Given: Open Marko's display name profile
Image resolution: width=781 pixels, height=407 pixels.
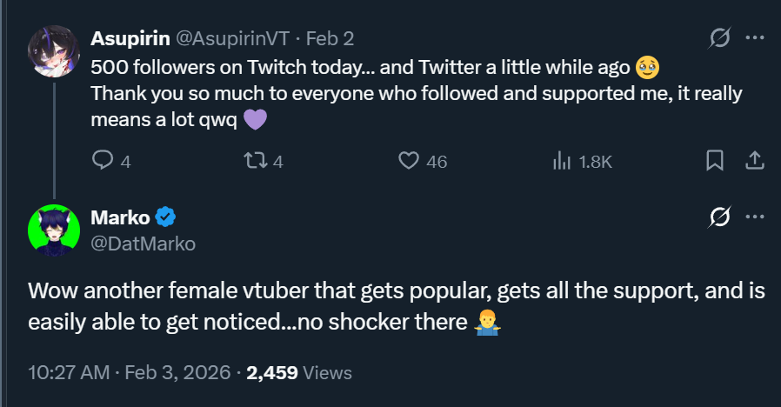Looking at the screenshot, I should (120, 217).
